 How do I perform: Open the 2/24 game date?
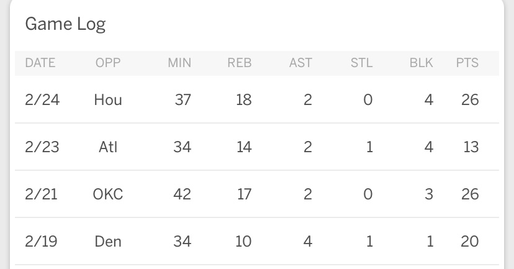tap(41, 99)
